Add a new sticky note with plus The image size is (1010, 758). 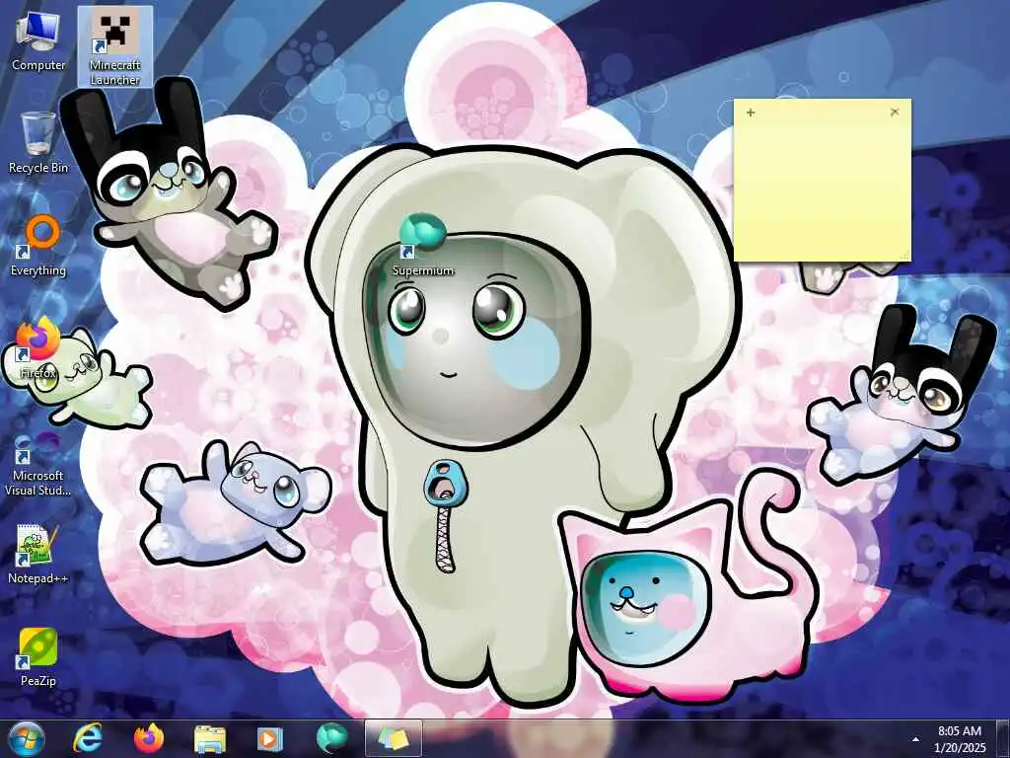click(x=751, y=113)
